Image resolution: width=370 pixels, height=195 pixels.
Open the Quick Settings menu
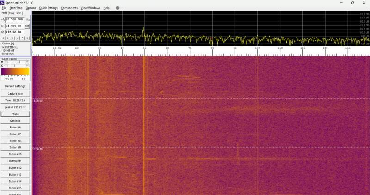49,8
